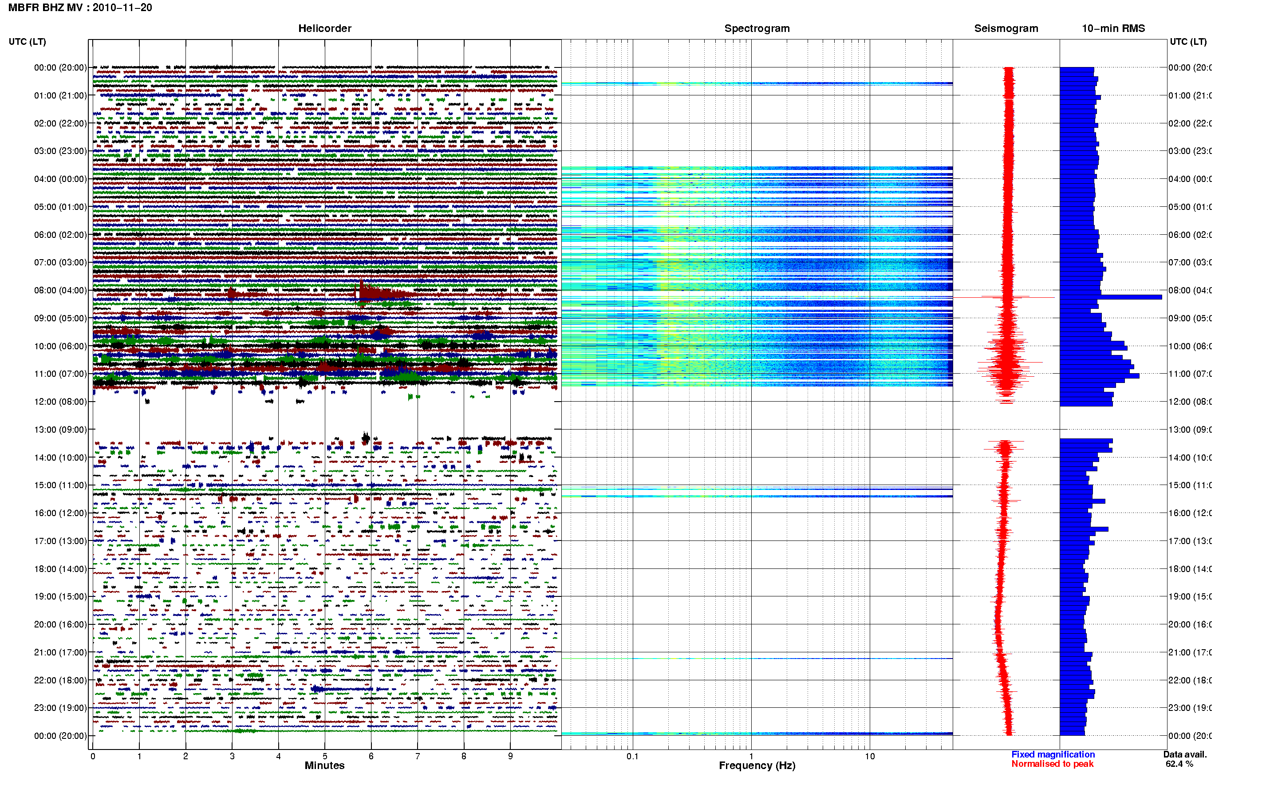Click the left 'UTC (LT)' axis label
Image resolution: width=1262 pixels, height=789 pixels.
point(27,42)
